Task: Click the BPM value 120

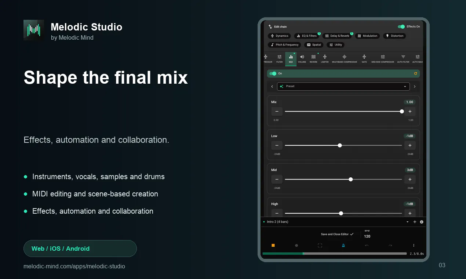Action: (367, 236)
